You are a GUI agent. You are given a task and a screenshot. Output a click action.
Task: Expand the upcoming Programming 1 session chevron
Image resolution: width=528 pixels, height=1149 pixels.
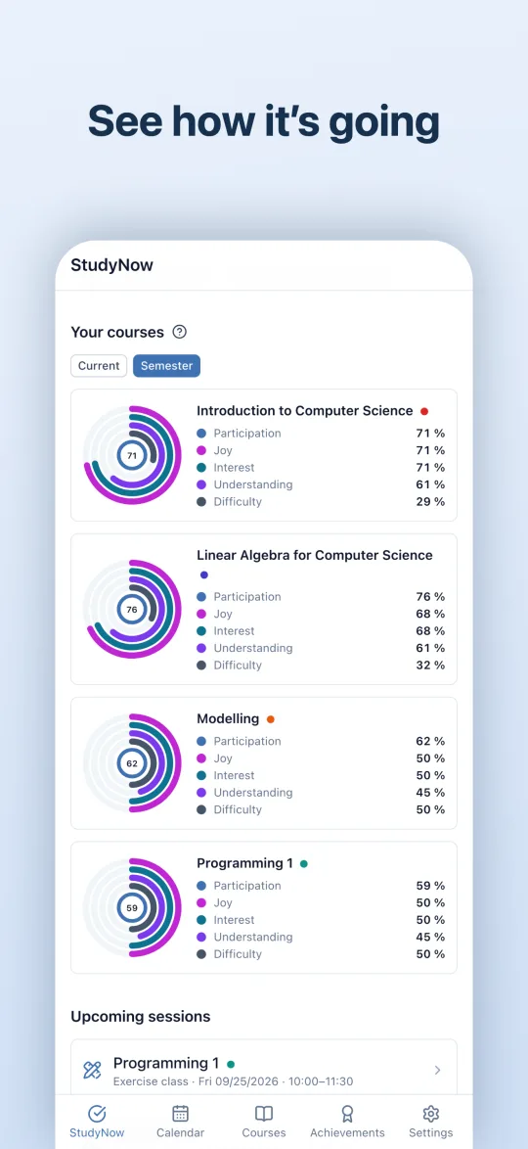[x=437, y=1070]
